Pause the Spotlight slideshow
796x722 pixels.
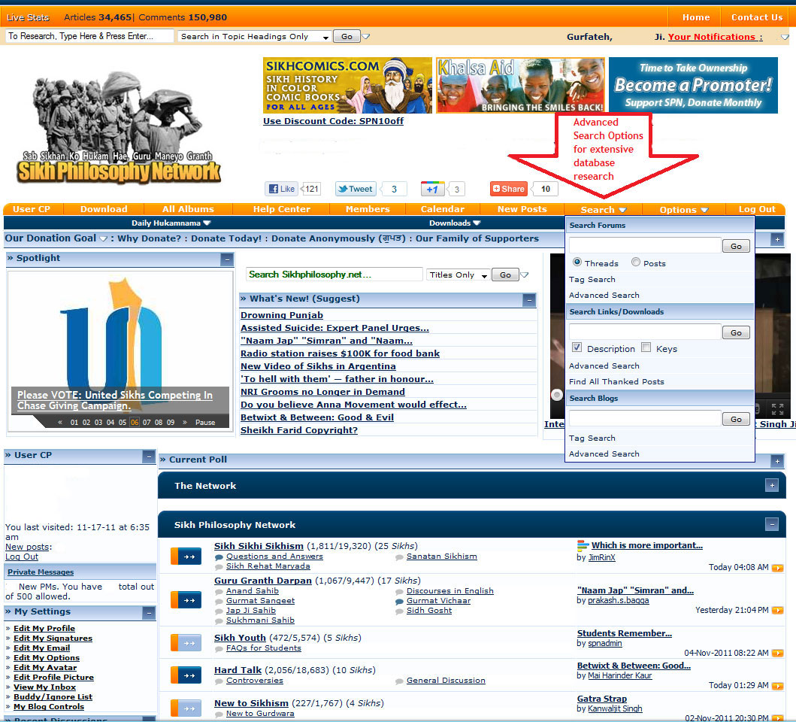(x=205, y=422)
